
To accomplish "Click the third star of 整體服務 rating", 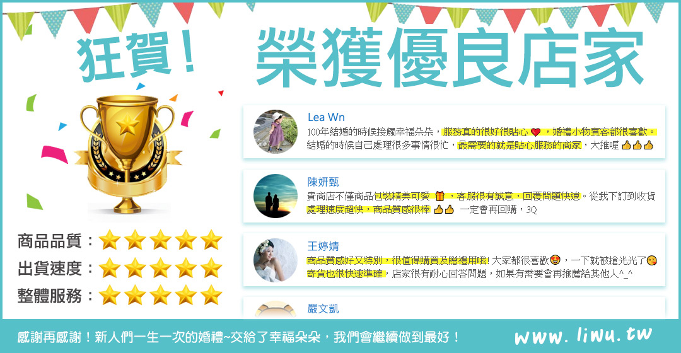I will tap(161, 295).
